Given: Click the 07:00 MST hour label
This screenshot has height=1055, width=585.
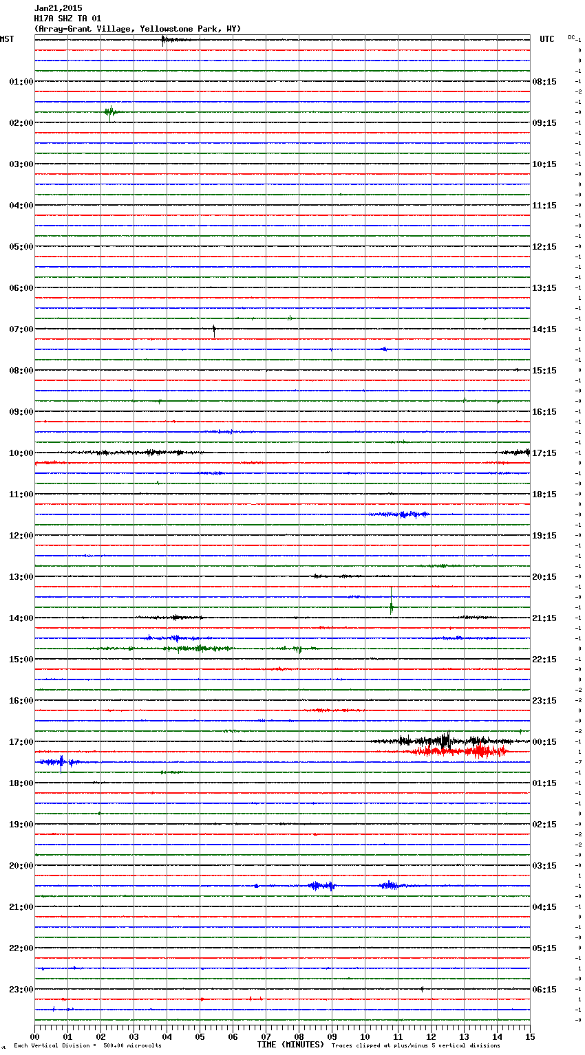Looking at the screenshot, I should (x=21, y=329).
